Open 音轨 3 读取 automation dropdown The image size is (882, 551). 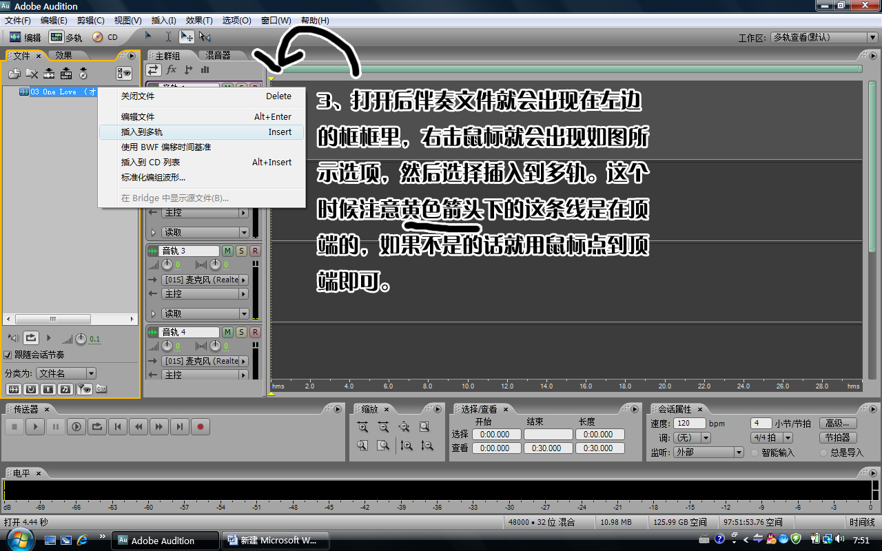tap(205, 313)
